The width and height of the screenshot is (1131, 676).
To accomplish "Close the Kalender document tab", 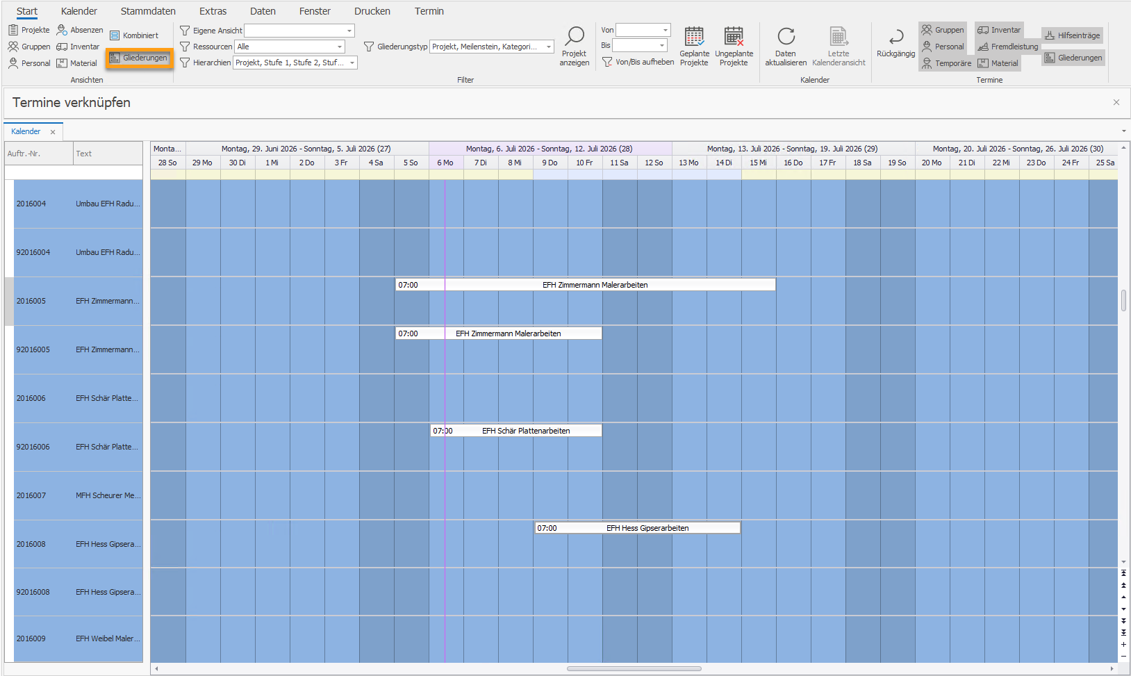I will pyautogui.click(x=53, y=132).
